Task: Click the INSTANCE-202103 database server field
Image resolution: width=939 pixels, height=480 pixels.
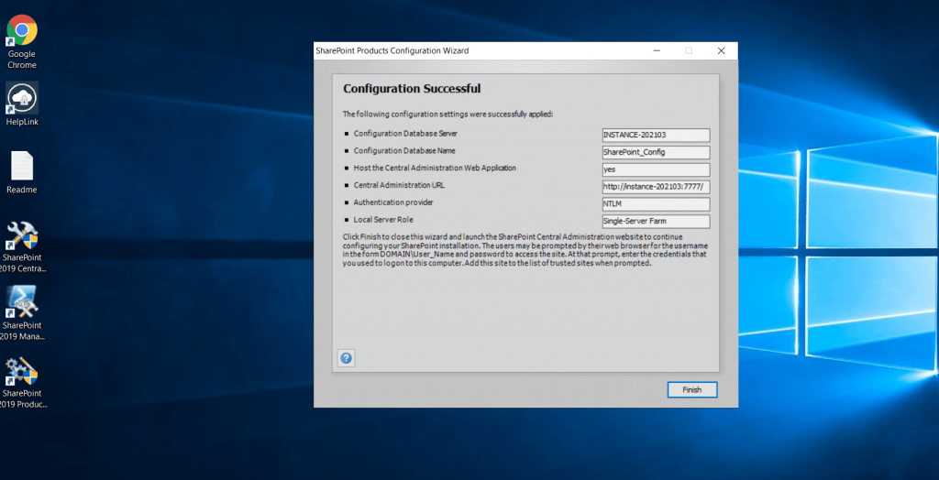Action: click(x=656, y=136)
